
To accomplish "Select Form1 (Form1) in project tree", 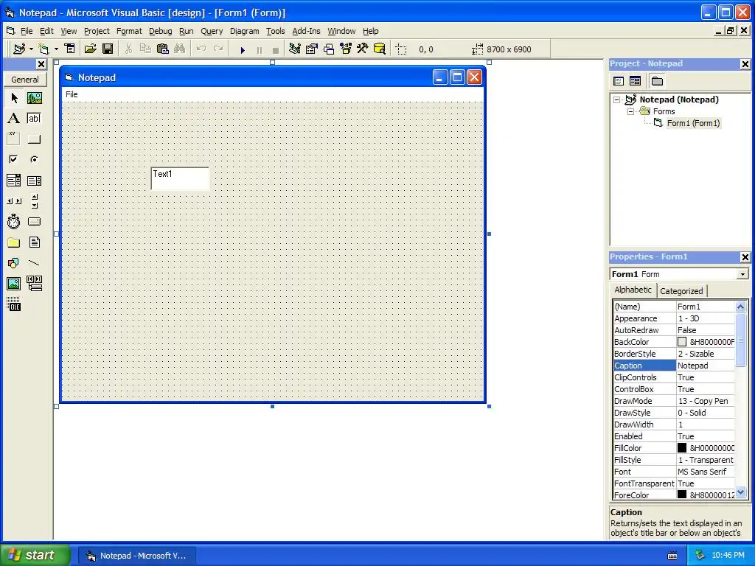I will [693, 123].
